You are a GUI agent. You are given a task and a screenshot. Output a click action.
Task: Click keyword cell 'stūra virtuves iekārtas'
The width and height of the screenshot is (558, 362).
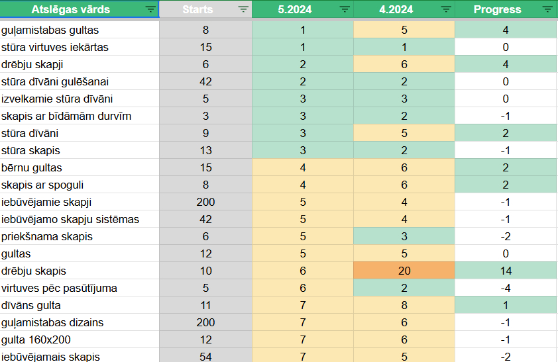pos(55,48)
